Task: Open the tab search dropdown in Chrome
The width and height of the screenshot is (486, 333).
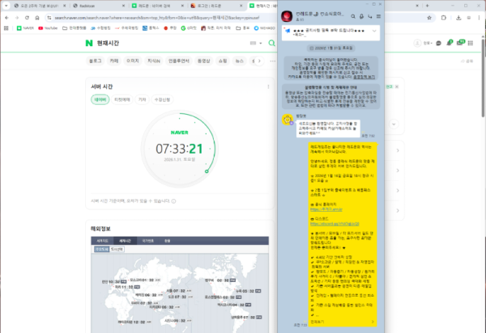Action: click(6, 6)
